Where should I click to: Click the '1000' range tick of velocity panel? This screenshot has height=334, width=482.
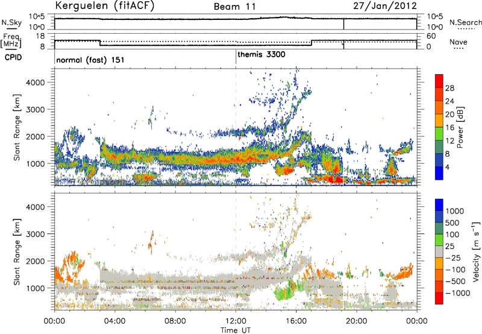(36, 288)
